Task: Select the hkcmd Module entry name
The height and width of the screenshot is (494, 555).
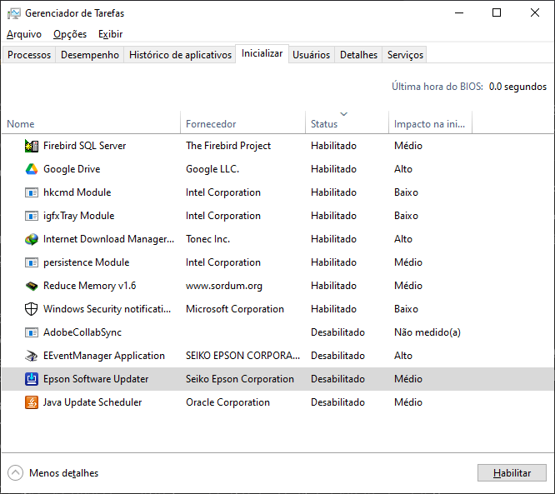Action: click(77, 192)
